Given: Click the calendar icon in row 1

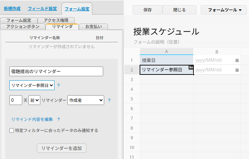Looking at the screenshot, I should pos(237,60).
